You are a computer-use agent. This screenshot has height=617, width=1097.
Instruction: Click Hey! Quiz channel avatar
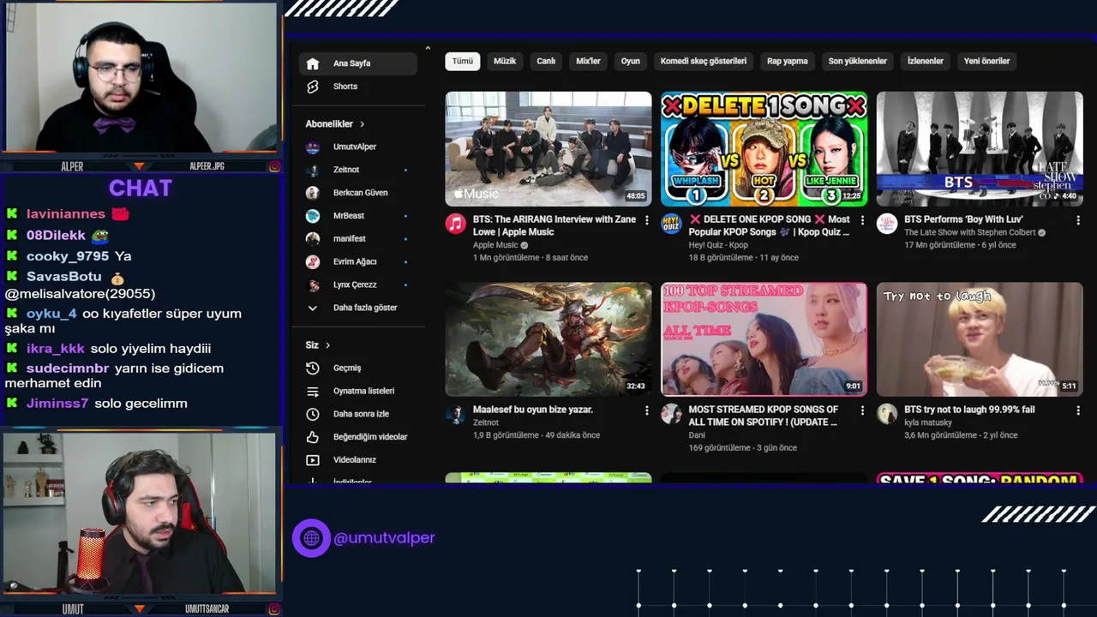pyautogui.click(x=671, y=225)
